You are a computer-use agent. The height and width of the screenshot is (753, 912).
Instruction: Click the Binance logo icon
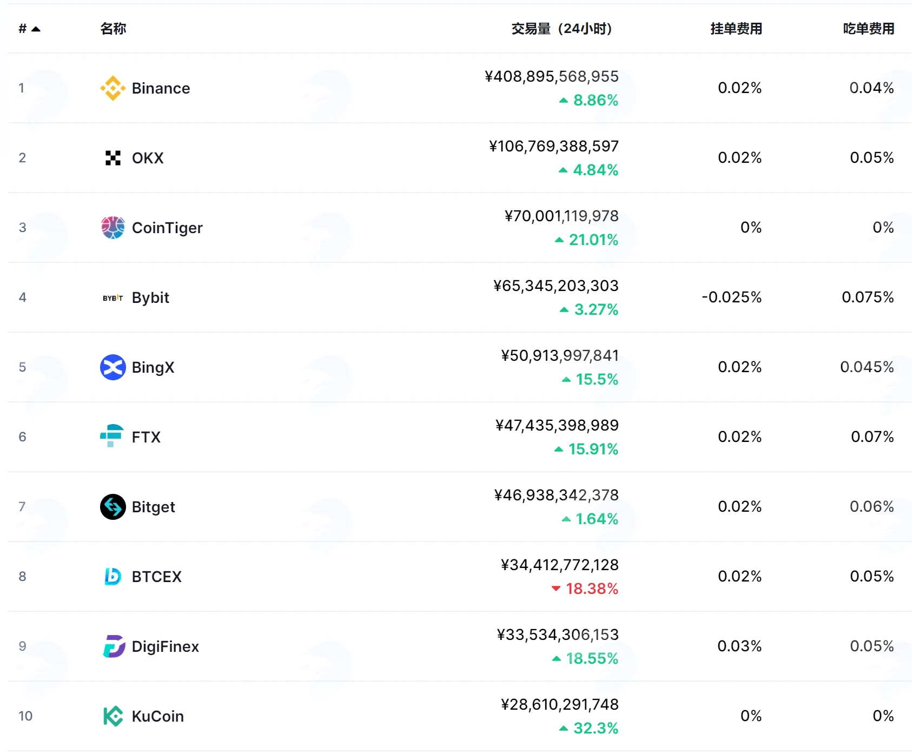(113, 88)
